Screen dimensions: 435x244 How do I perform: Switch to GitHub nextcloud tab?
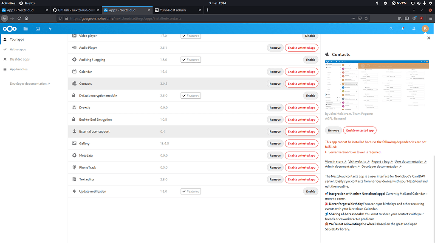tap(76, 10)
